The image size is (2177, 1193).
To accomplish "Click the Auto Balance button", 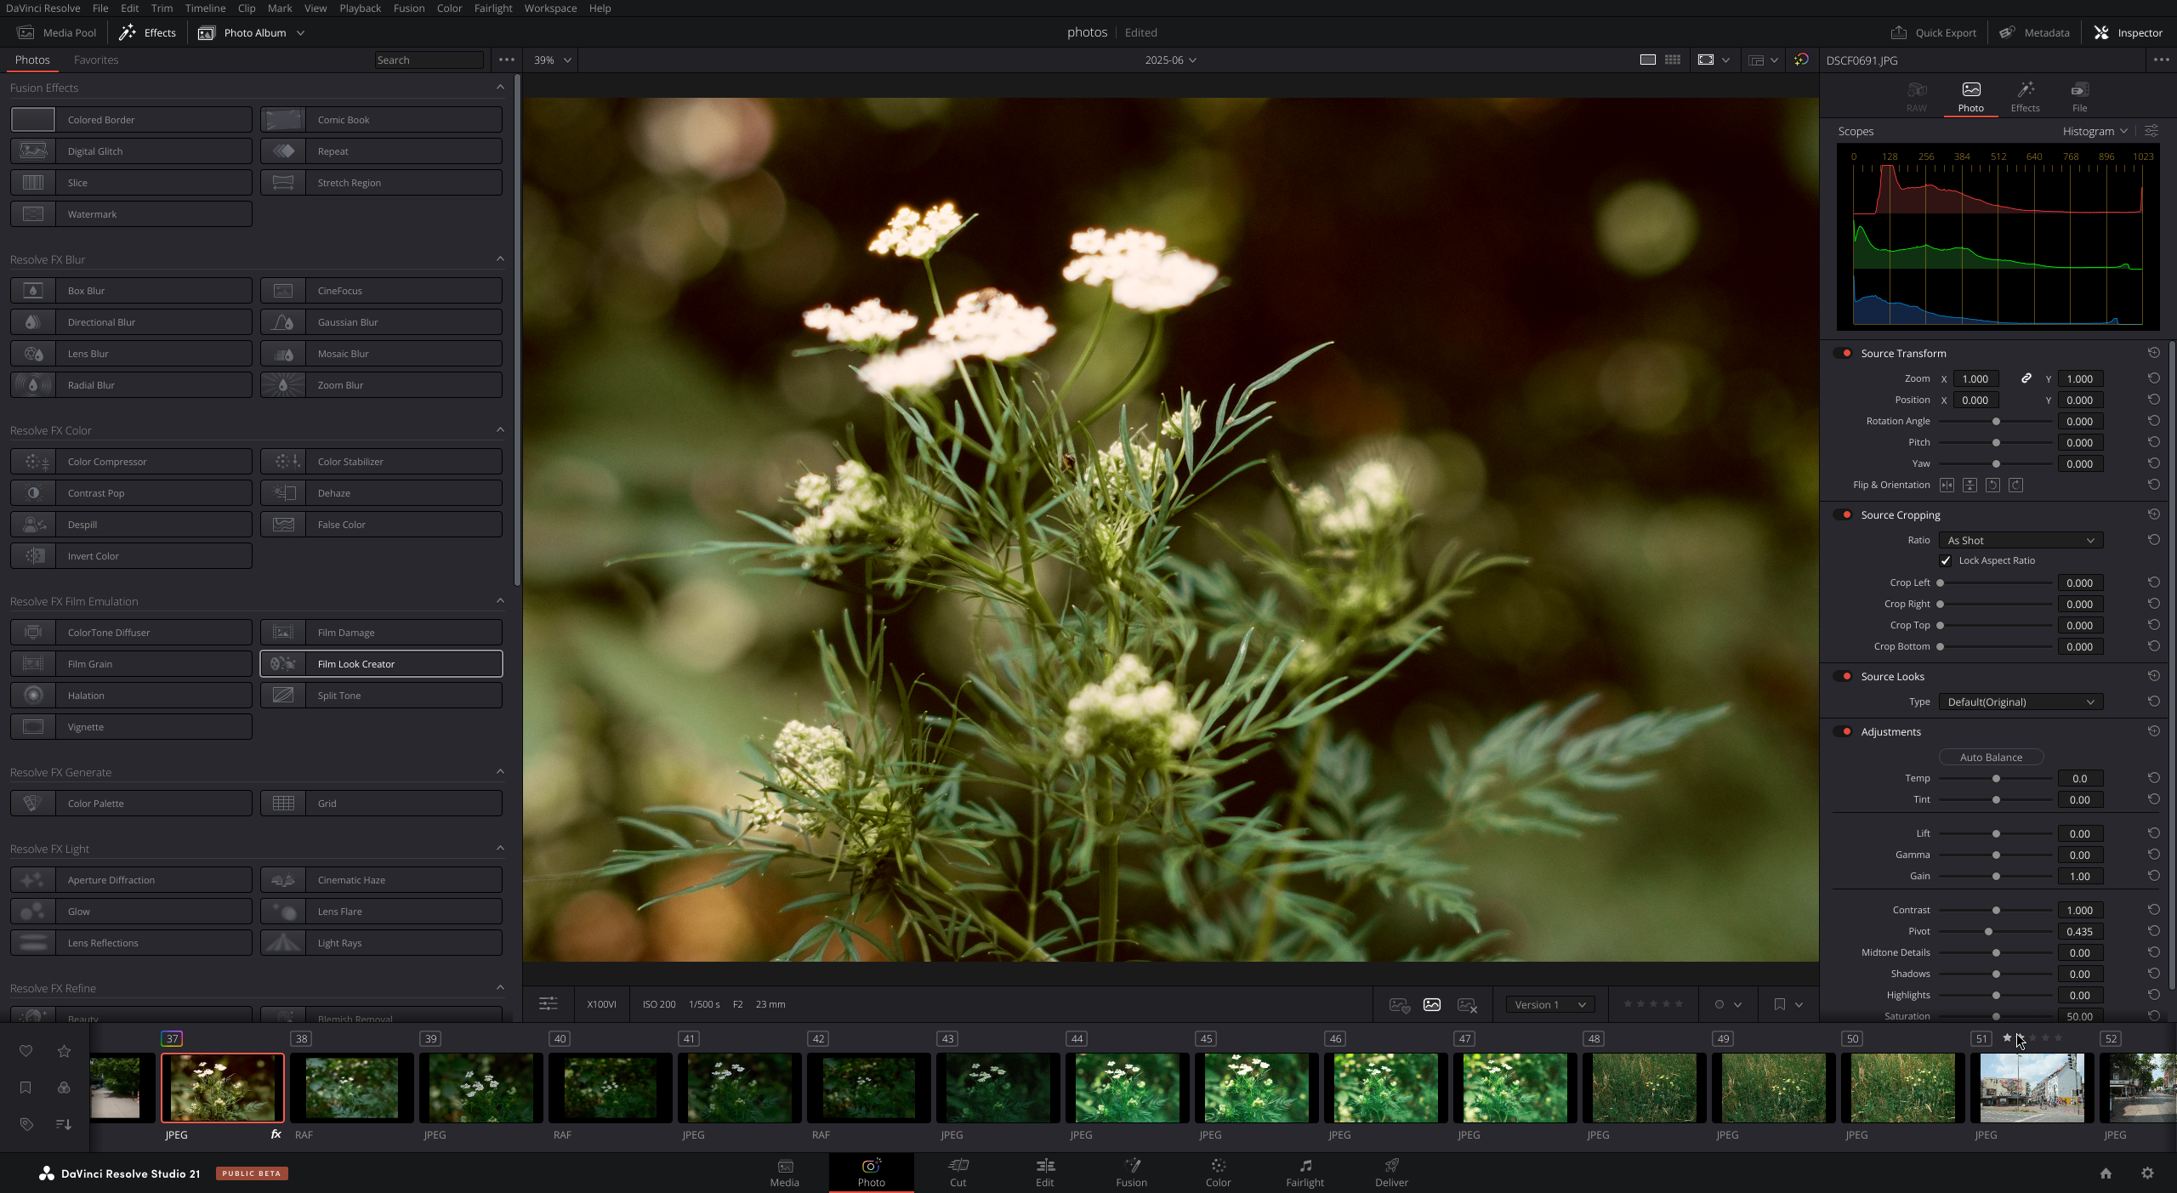I will (x=1990, y=757).
